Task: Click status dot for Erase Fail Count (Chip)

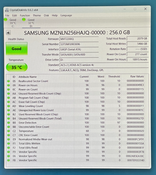Action: tap(8, 102)
